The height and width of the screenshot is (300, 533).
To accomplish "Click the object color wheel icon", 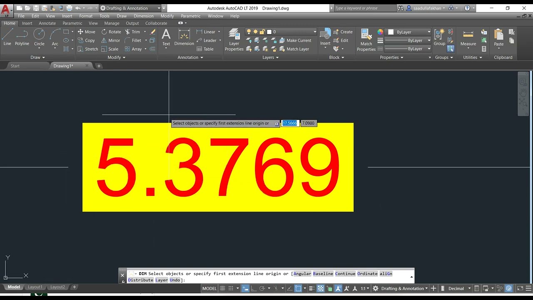I will [380, 32].
